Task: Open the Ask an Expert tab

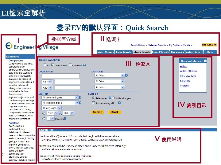Action: [x=194, y=52]
